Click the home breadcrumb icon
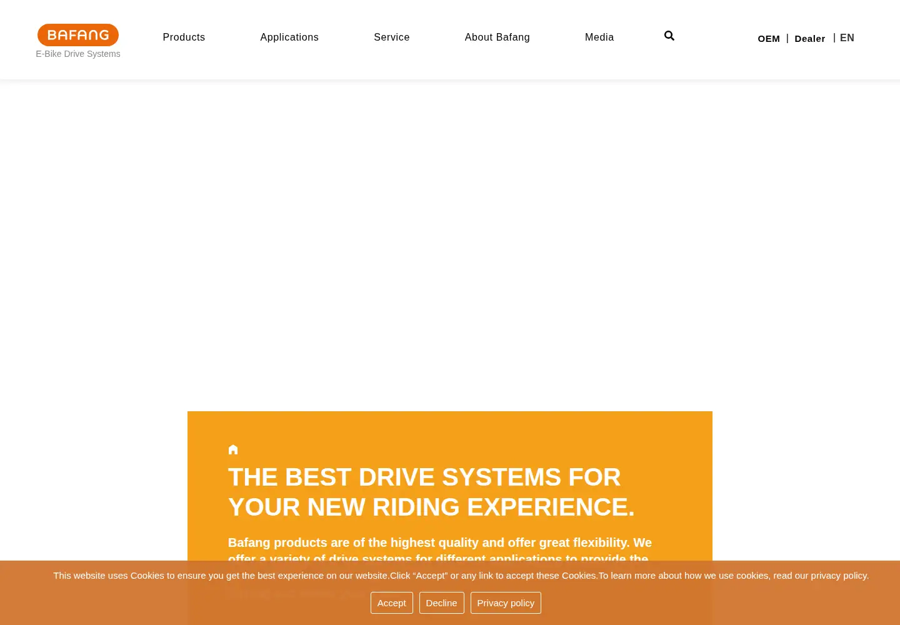Screen dimensions: 900x625 [x=233, y=449]
